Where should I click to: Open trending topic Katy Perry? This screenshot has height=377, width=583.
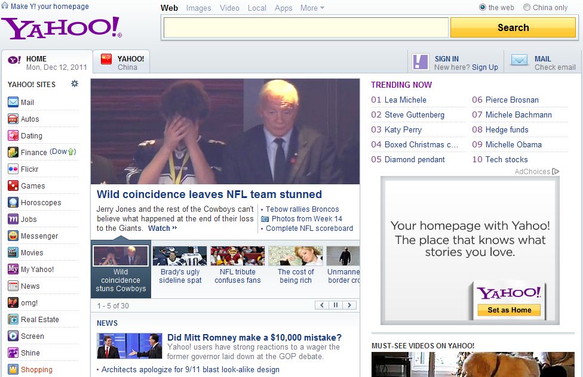pyautogui.click(x=403, y=129)
